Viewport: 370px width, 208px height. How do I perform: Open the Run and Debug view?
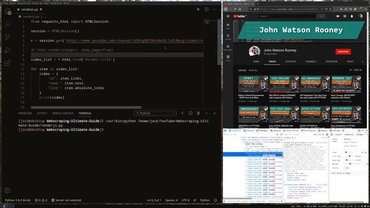pos(8,50)
